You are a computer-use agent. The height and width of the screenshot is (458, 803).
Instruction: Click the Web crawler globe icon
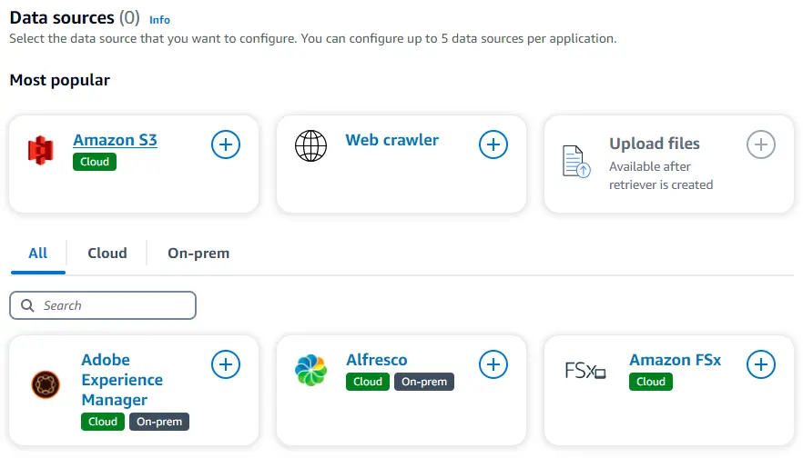tap(310, 145)
